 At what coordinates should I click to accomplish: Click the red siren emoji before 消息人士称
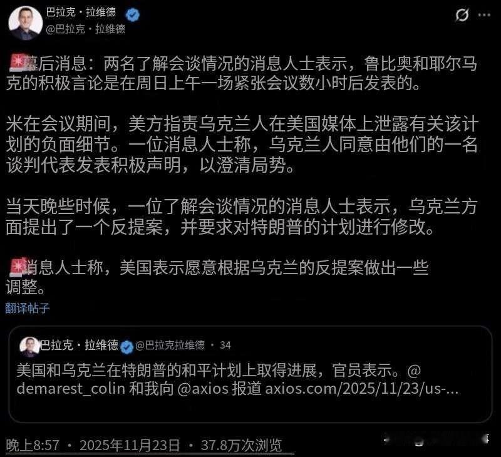(x=19, y=266)
